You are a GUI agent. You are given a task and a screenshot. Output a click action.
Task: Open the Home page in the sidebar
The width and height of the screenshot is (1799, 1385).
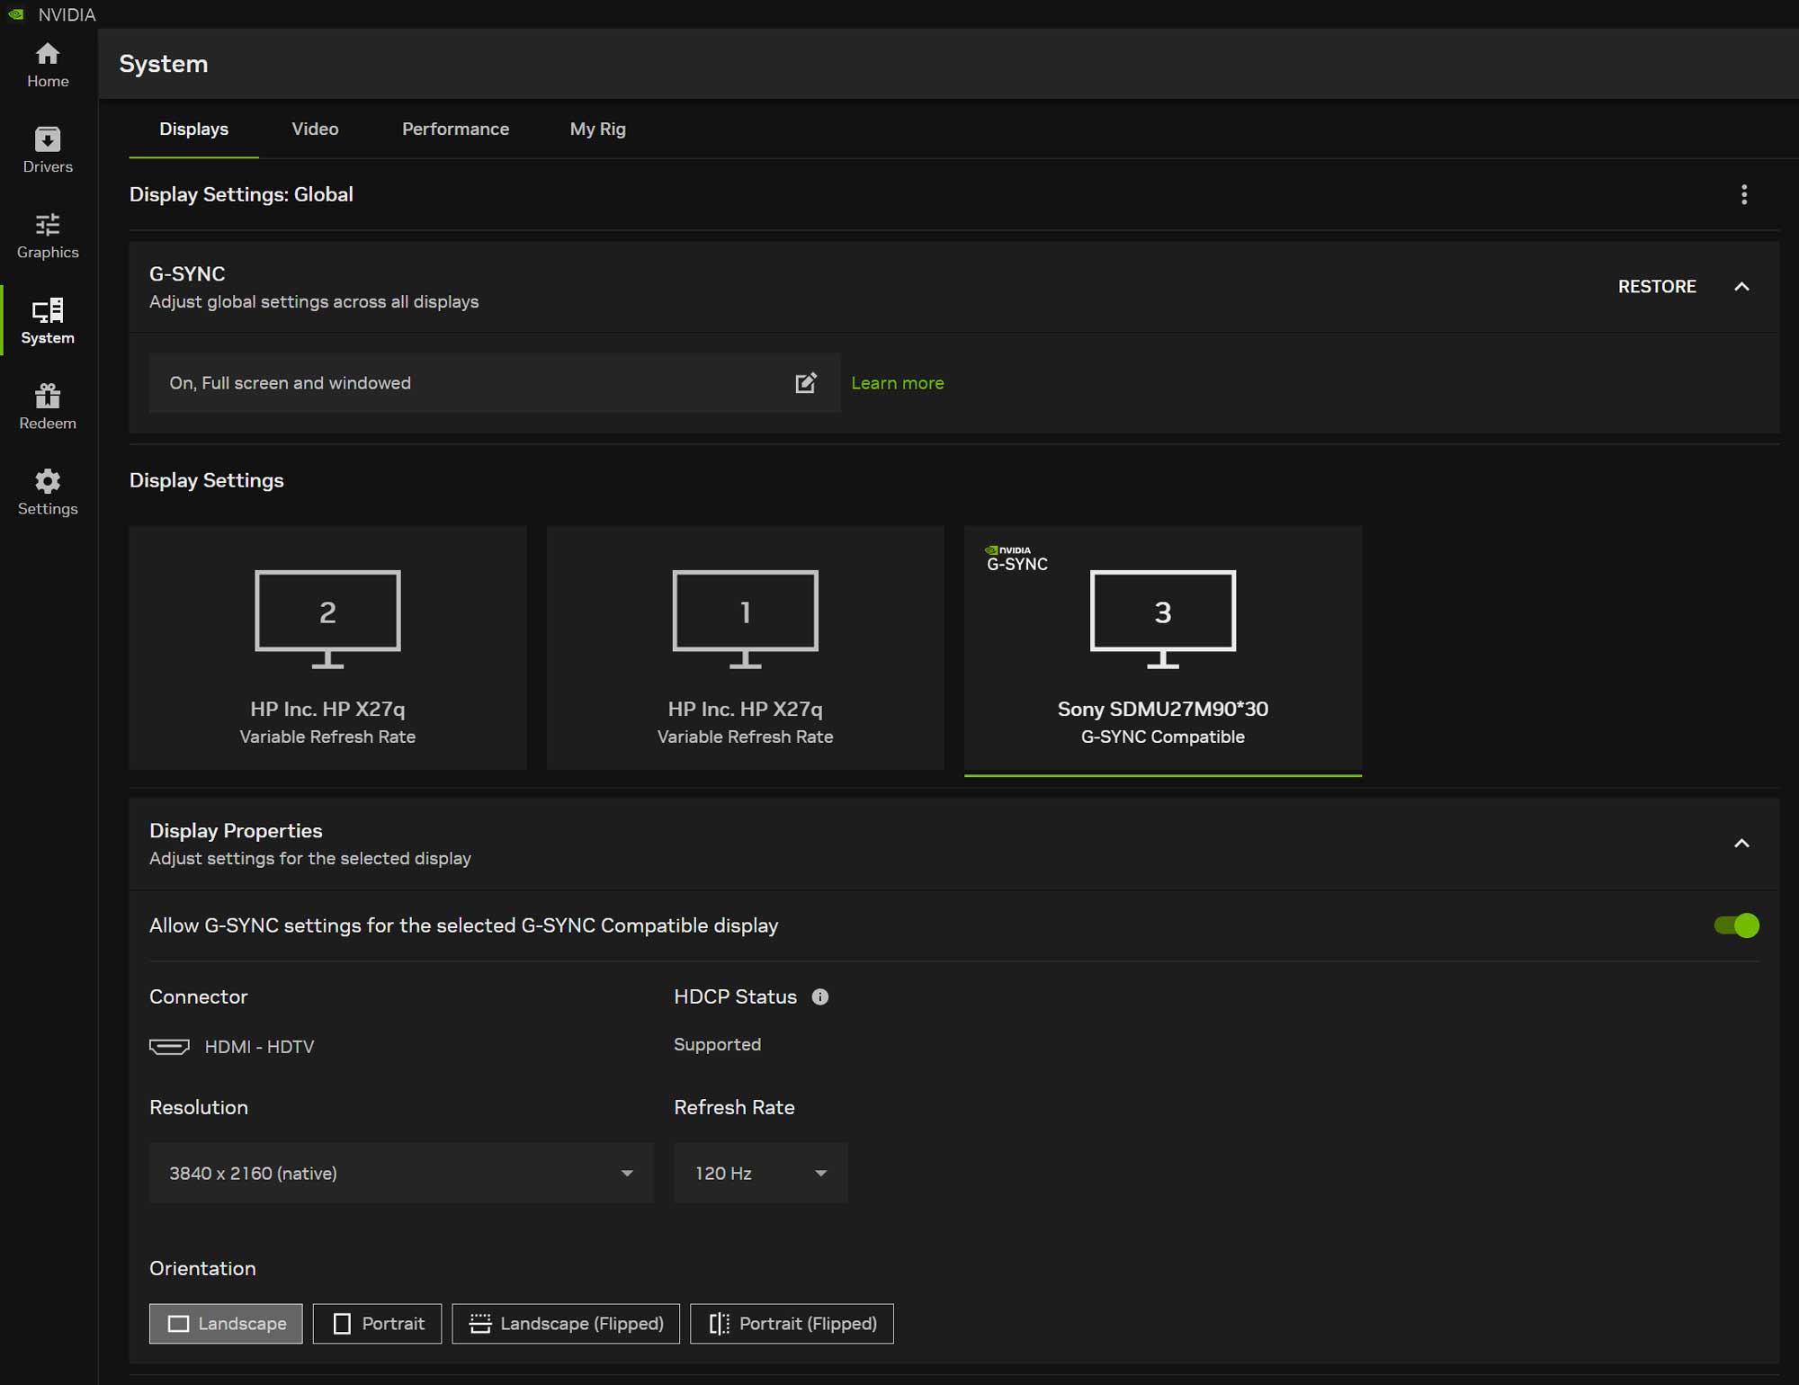48,65
